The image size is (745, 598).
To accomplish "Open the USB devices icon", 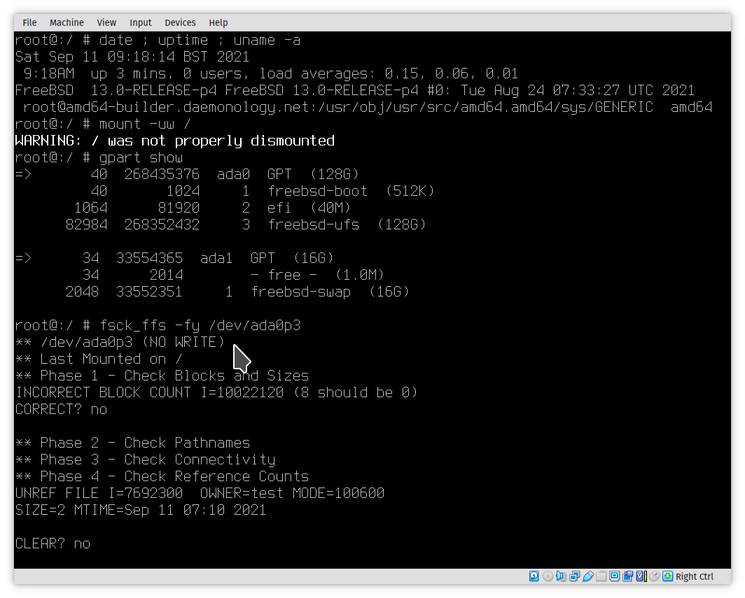I will point(587,576).
